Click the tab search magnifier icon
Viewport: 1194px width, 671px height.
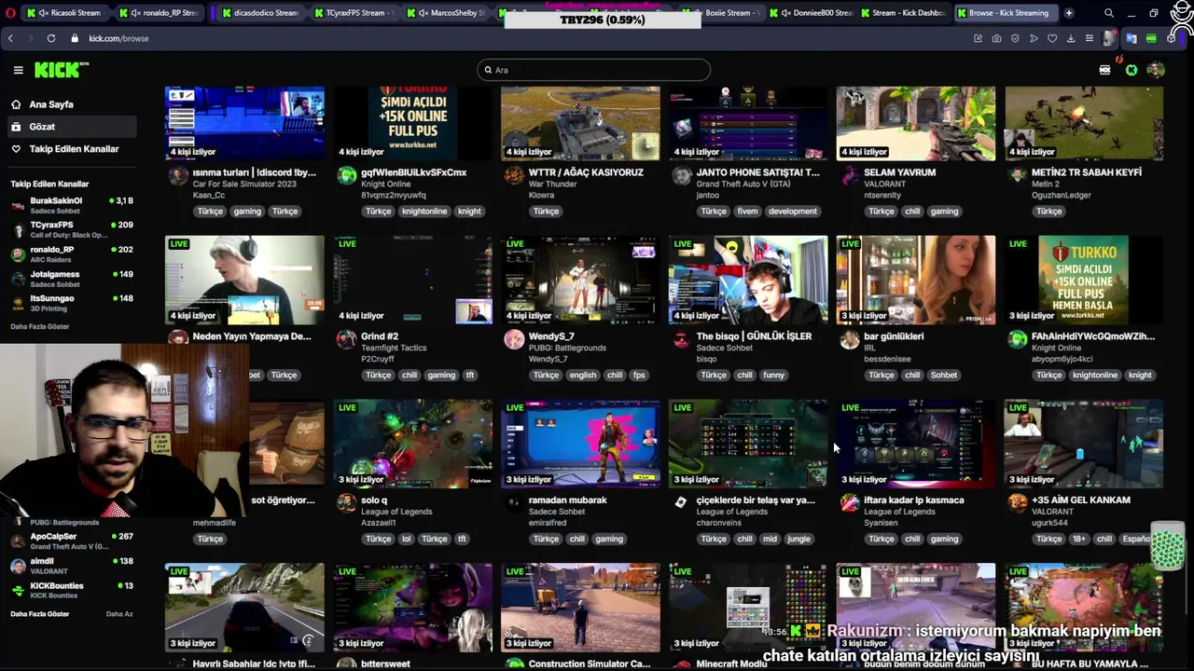(x=1108, y=13)
